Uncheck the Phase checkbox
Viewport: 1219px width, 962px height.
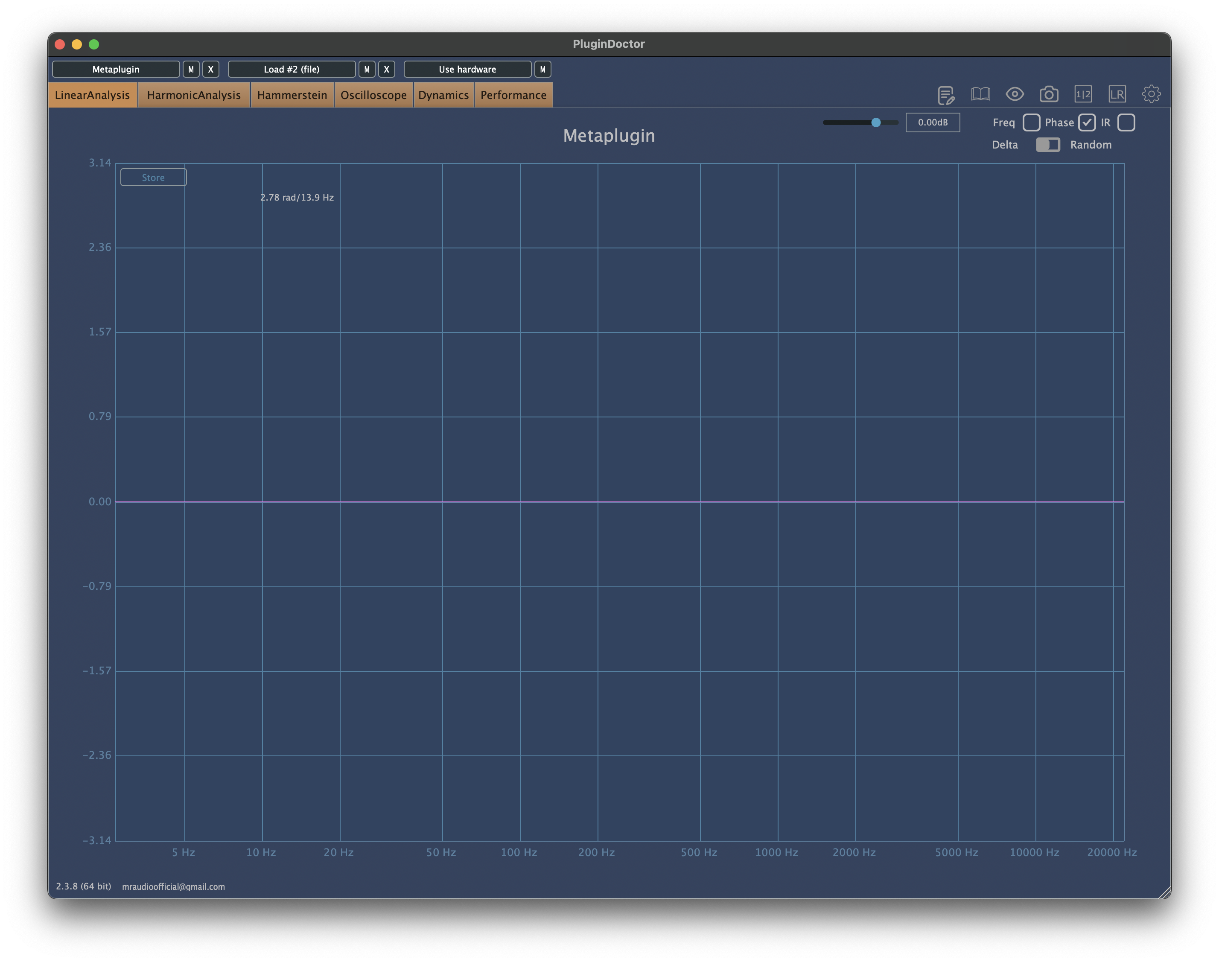click(x=1087, y=122)
